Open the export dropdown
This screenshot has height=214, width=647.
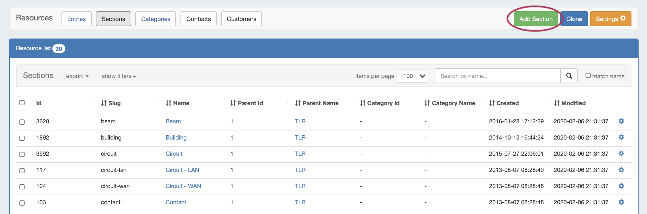pos(77,76)
